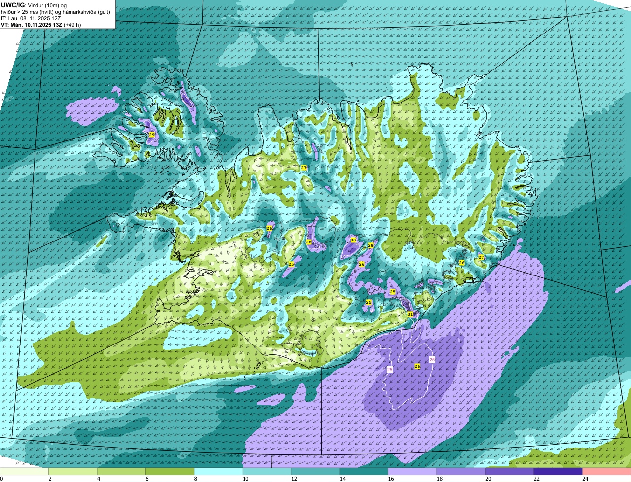Pick the 6–8 m/s olive green legend swatch

click(x=170, y=471)
